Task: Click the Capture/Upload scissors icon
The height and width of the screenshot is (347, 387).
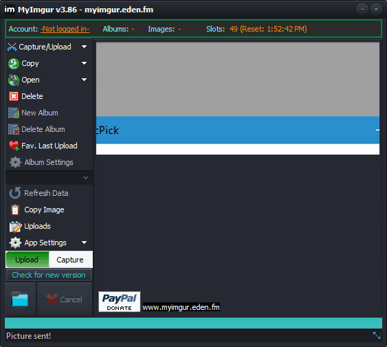Action: pyautogui.click(x=12, y=47)
